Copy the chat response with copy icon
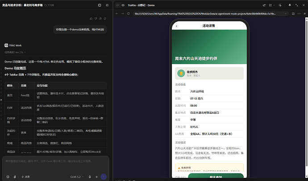 [100, 19]
